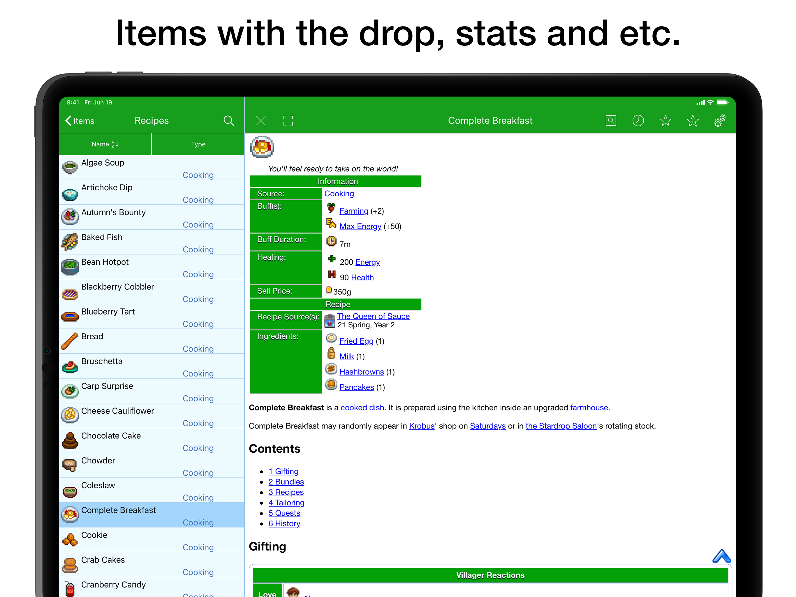The height and width of the screenshot is (597, 796).
Task: Close the Complete Breakfast page with X
Action: pos(261,121)
